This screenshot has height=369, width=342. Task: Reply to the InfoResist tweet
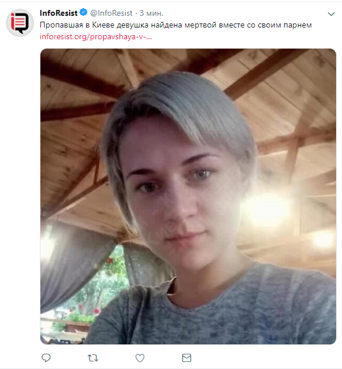pyautogui.click(x=46, y=358)
